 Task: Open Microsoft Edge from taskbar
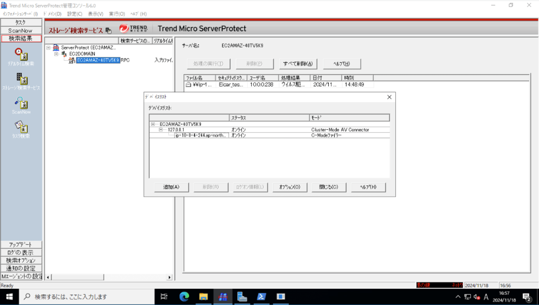184,297
